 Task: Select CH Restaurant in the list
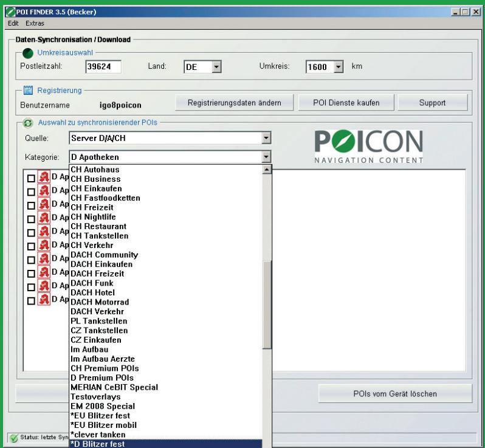coord(166,227)
